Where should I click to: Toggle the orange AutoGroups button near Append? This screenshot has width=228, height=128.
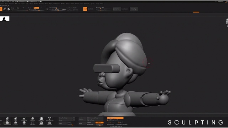(x=99, y=123)
